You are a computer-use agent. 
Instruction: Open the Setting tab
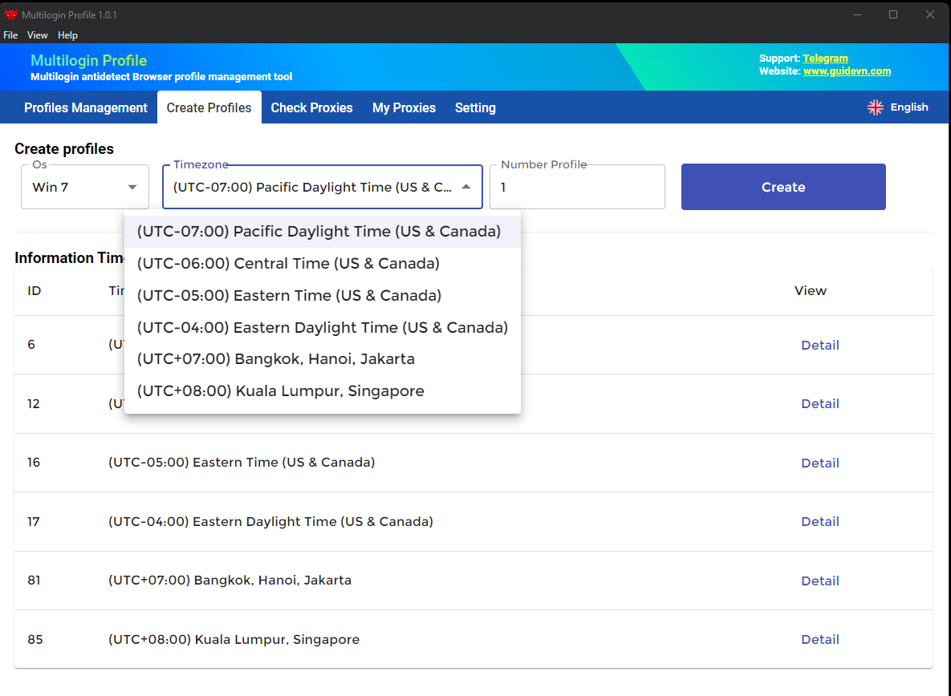pyautogui.click(x=475, y=107)
